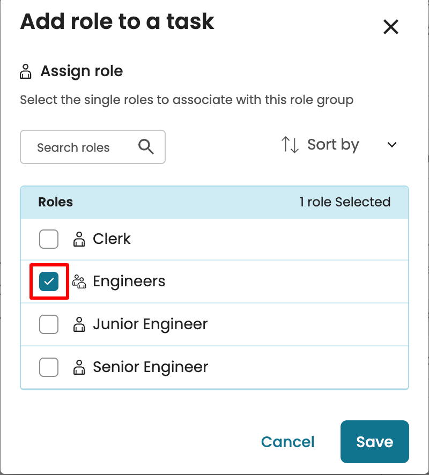Uncheck the Engineers role checkbox
Image resolution: width=429 pixels, height=475 pixels.
click(49, 281)
